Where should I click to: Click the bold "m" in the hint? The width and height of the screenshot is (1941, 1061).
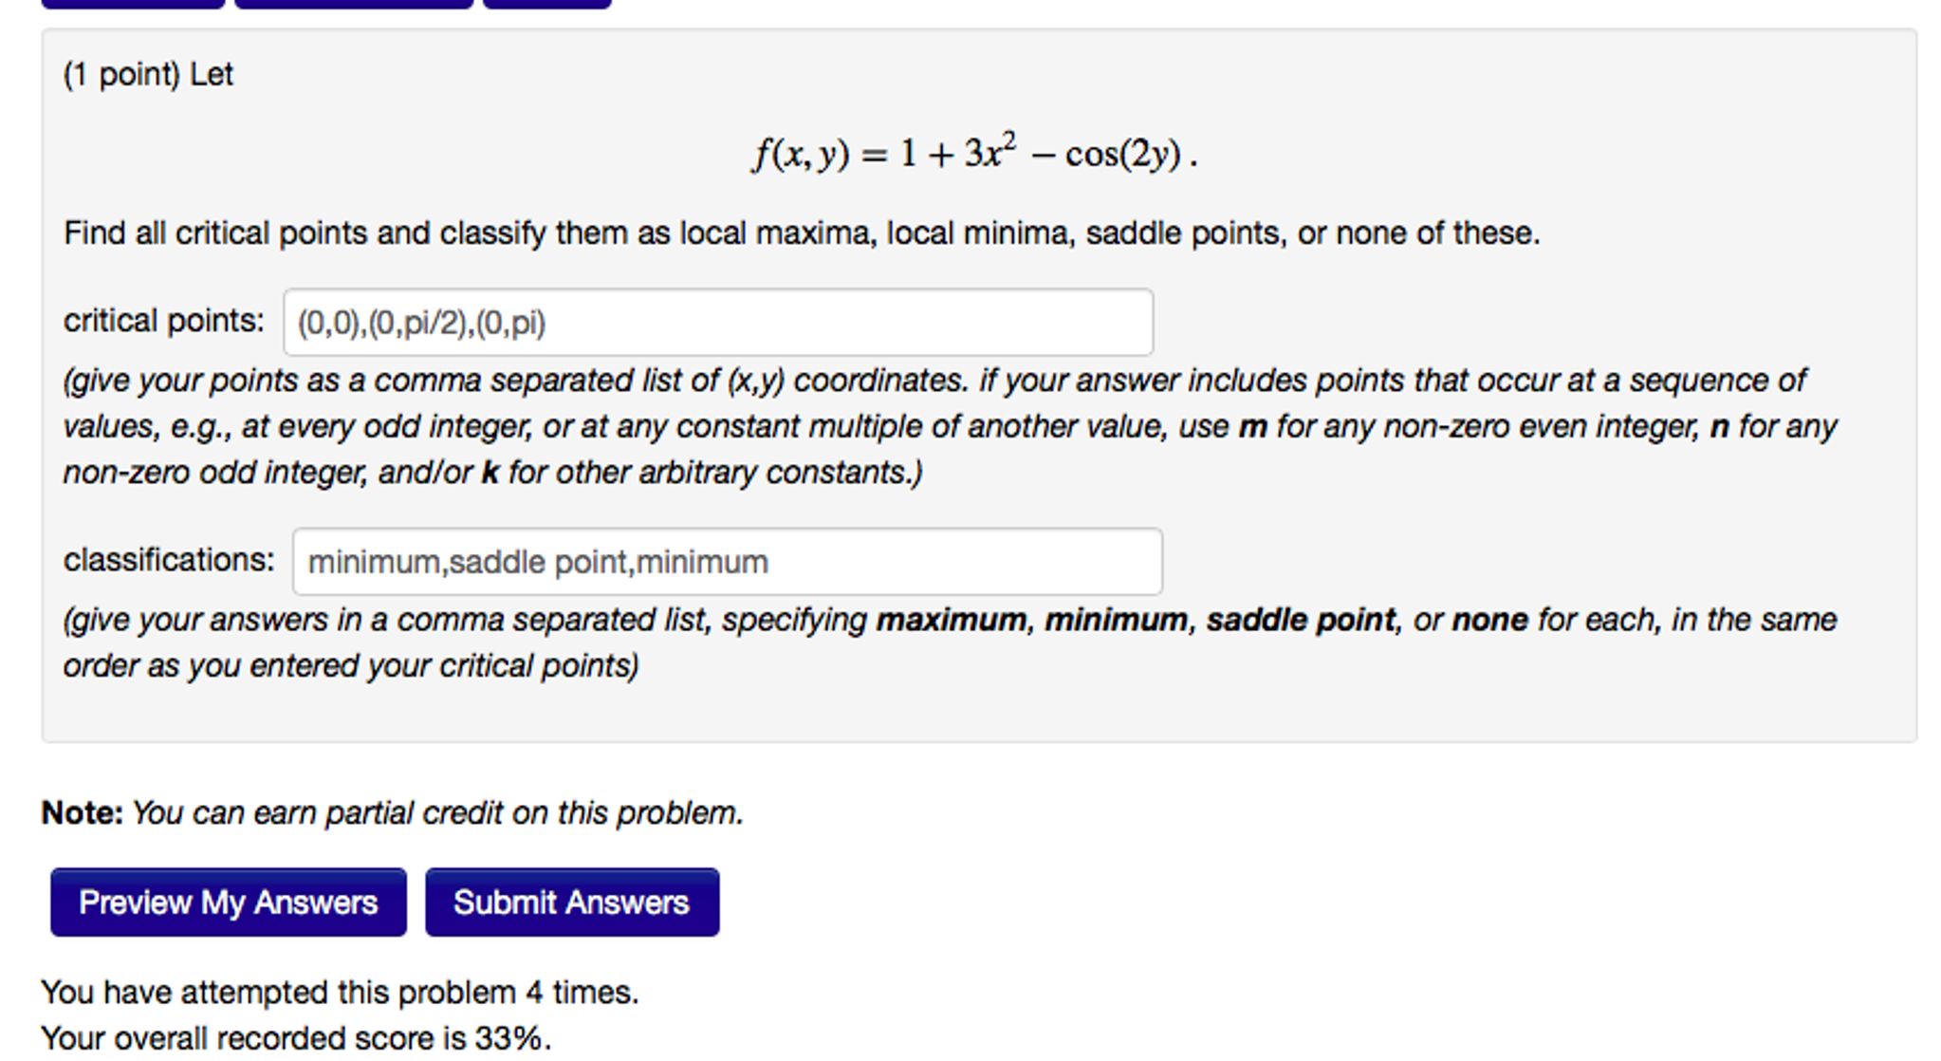pos(1252,427)
